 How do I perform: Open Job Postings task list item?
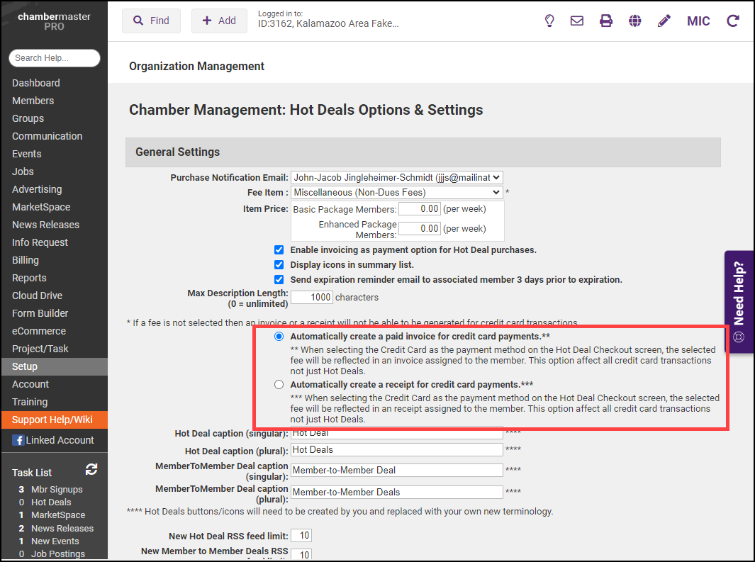(58, 553)
